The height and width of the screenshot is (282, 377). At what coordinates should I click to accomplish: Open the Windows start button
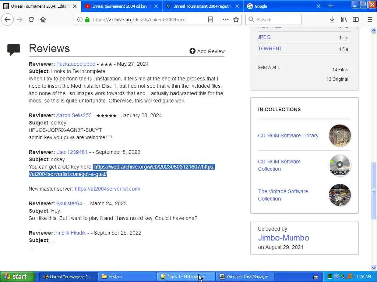coord(18,276)
